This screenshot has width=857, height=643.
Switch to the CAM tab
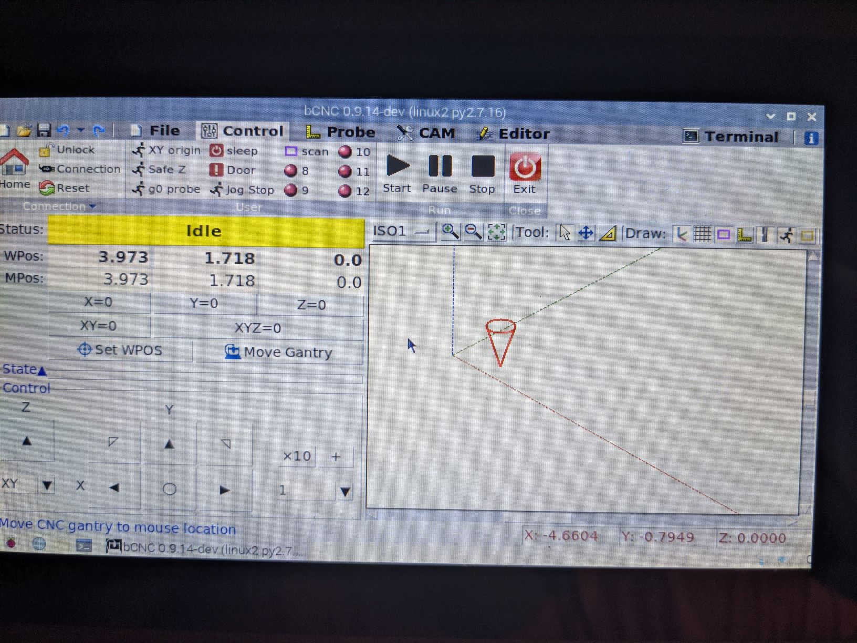426,133
